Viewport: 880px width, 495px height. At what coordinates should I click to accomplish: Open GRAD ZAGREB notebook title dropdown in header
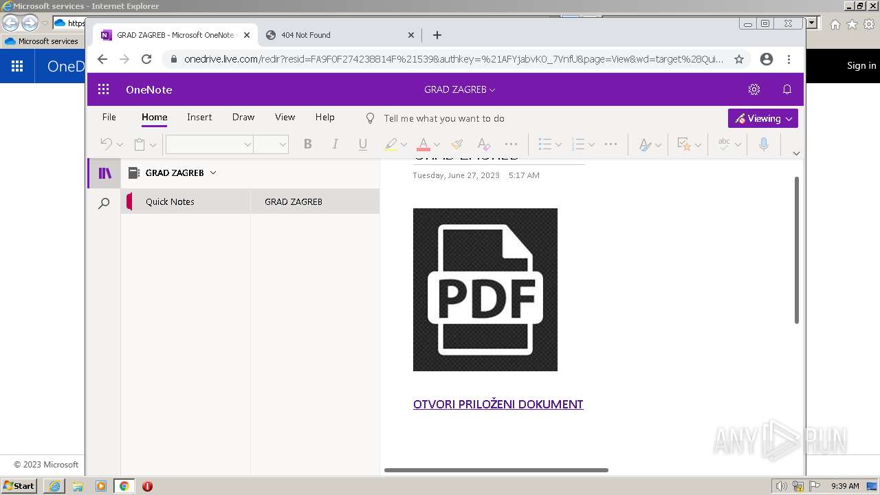point(459,89)
